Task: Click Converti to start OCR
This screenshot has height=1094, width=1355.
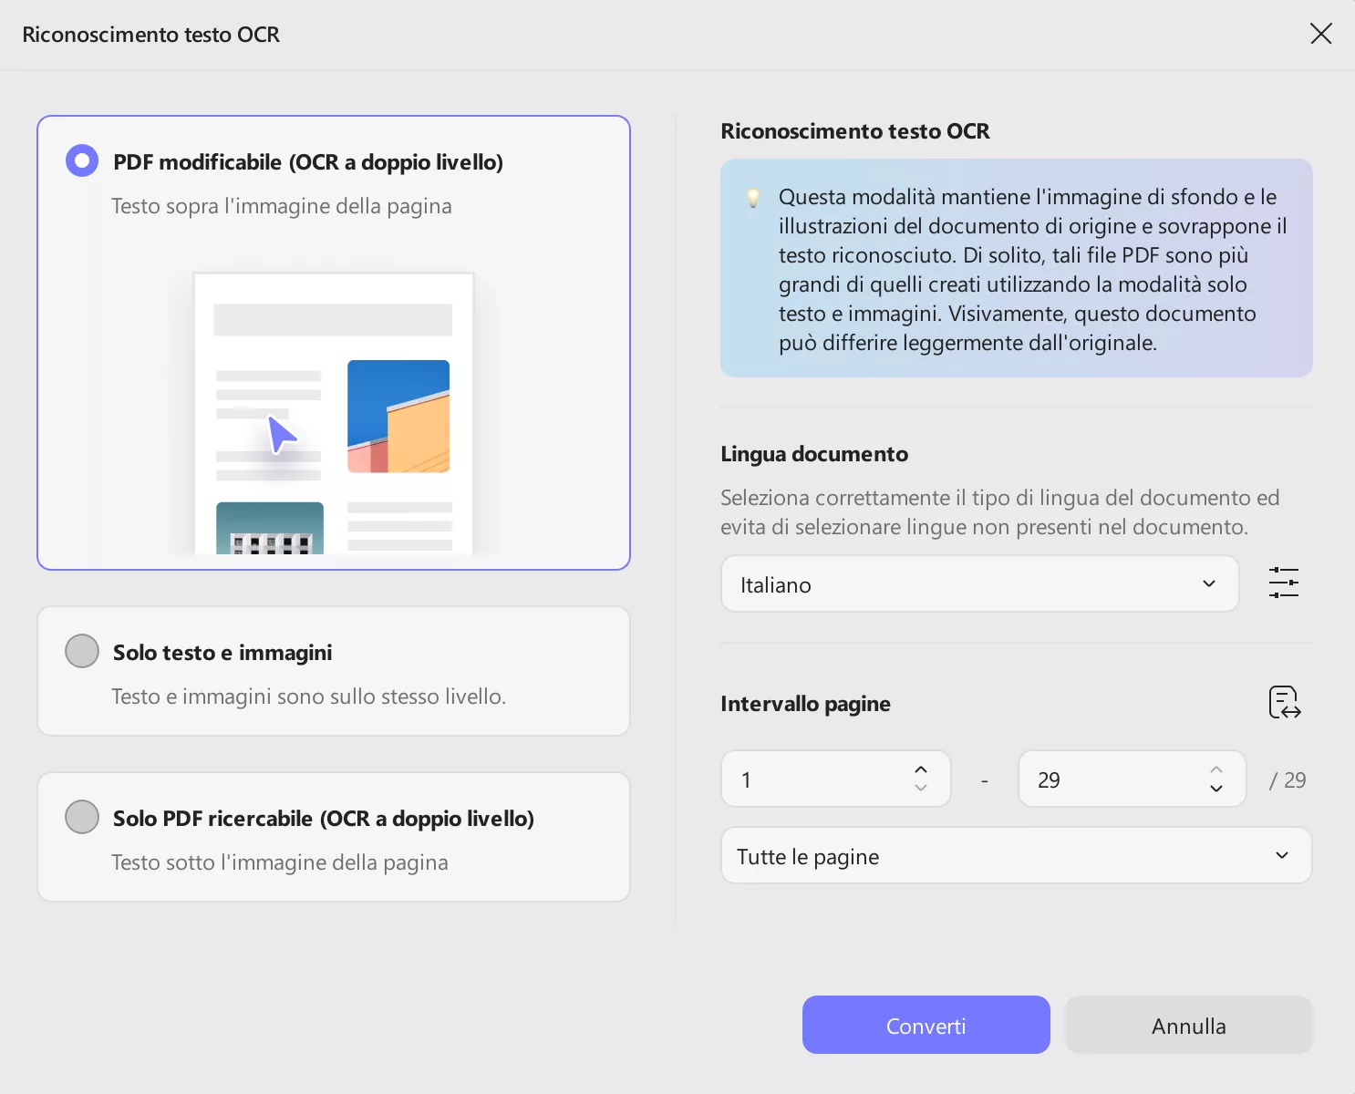Action: coord(926,1026)
